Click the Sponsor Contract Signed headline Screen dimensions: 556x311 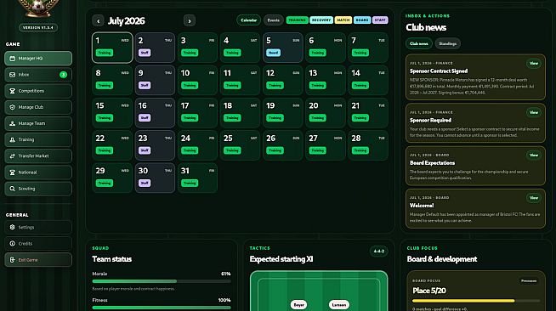[x=439, y=71]
